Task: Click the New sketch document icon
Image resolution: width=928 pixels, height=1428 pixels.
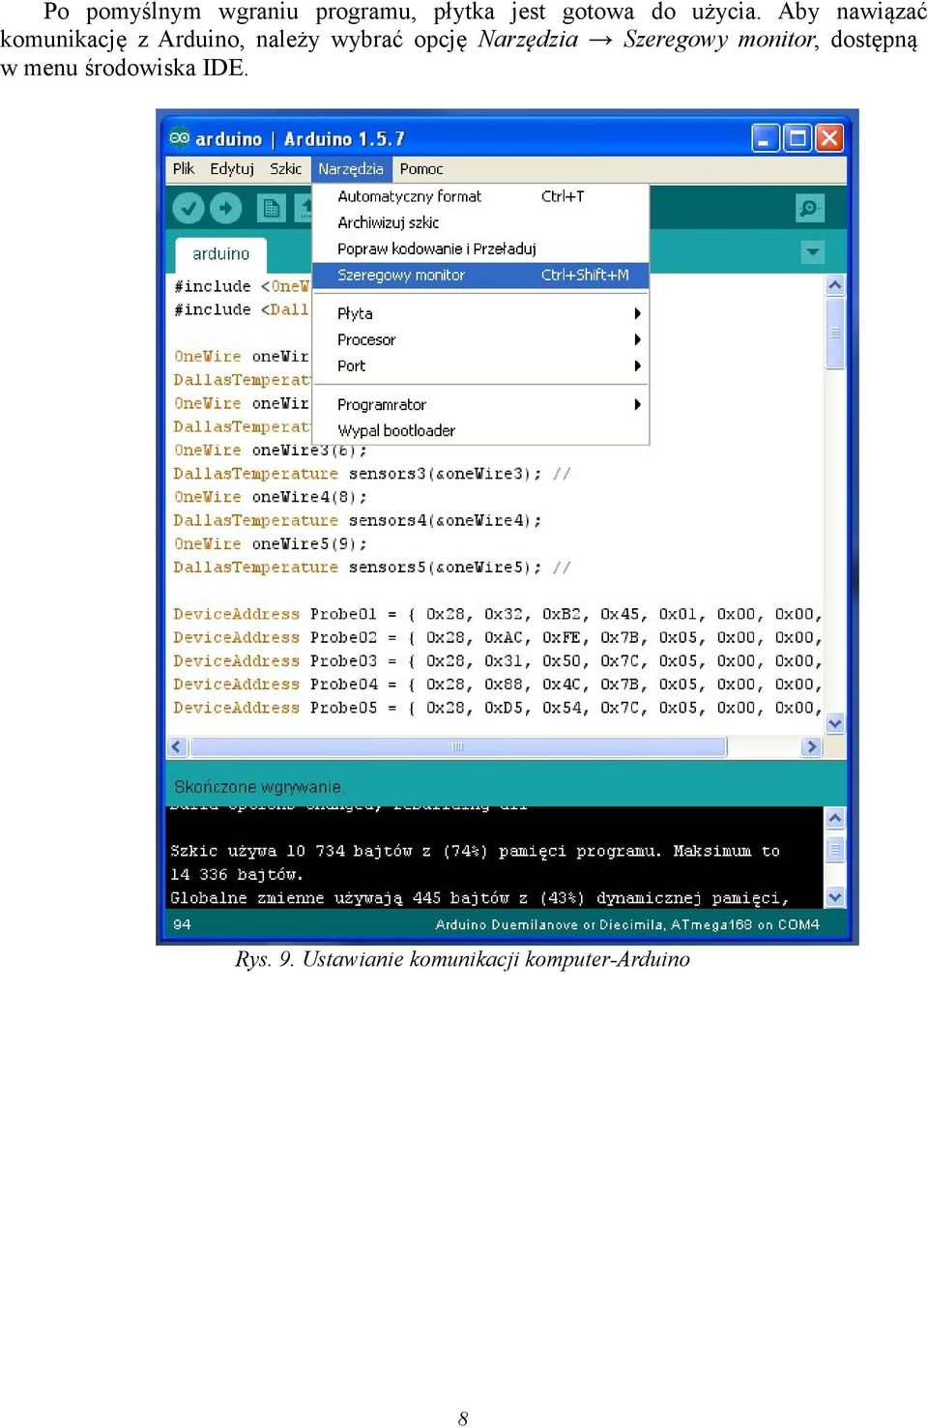Action: (x=271, y=207)
